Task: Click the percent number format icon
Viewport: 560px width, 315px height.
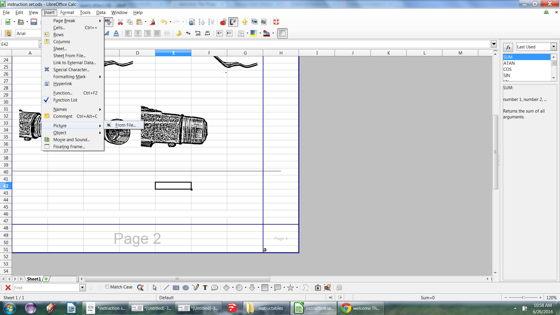Action: pyautogui.click(x=188, y=33)
